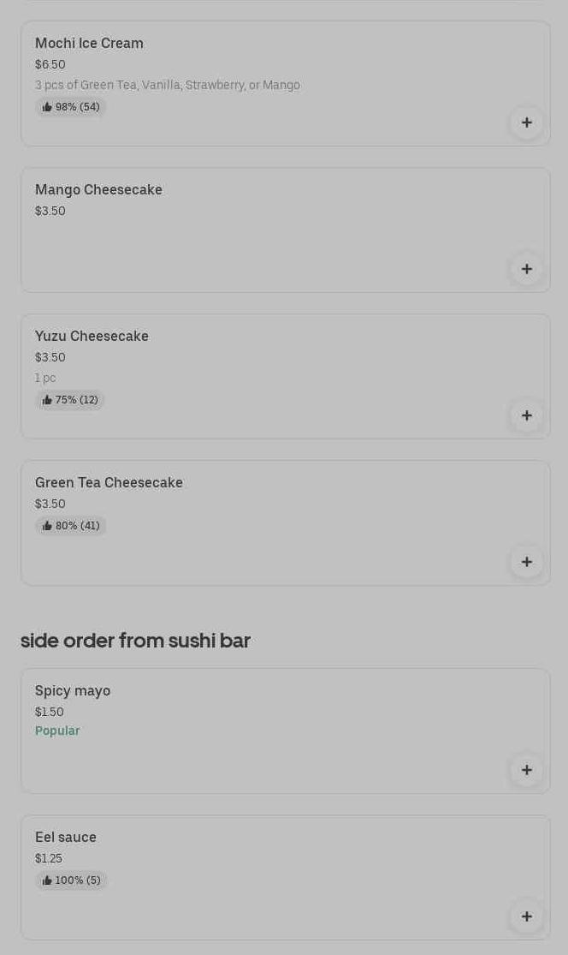568x955 pixels.
Task: Add Green Tea Cheesecake via plus icon
Action: tap(526, 562)
